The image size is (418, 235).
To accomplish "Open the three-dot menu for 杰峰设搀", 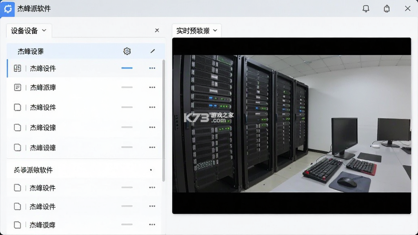I will 152,127.
